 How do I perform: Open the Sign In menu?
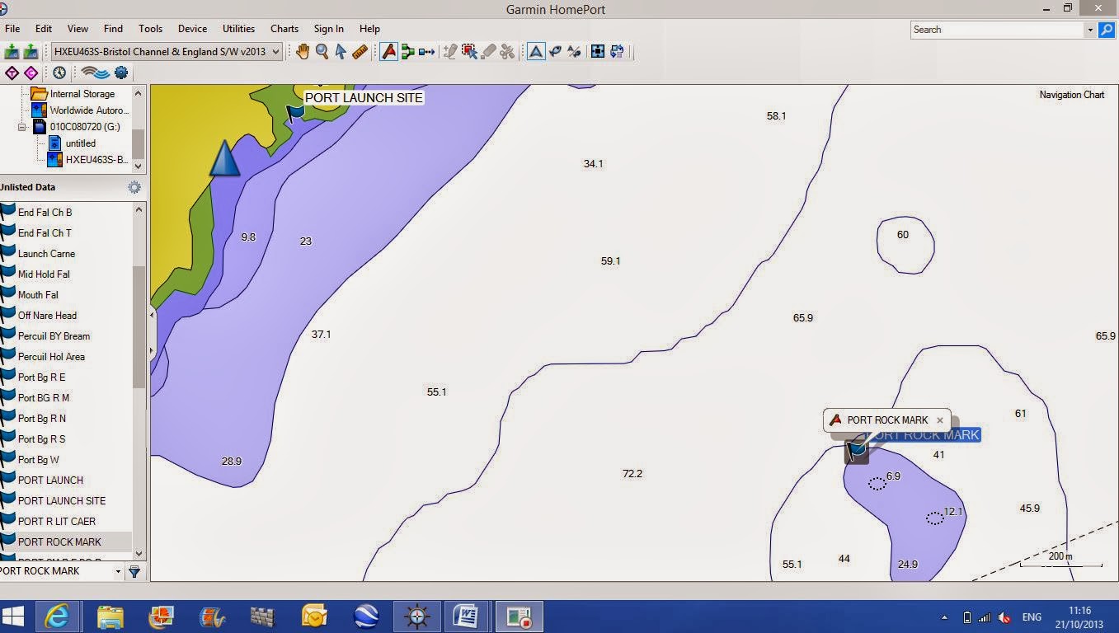pos(329,29)
